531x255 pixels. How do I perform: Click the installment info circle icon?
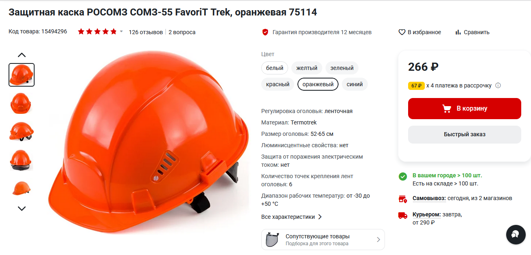(x=498, y=85)
